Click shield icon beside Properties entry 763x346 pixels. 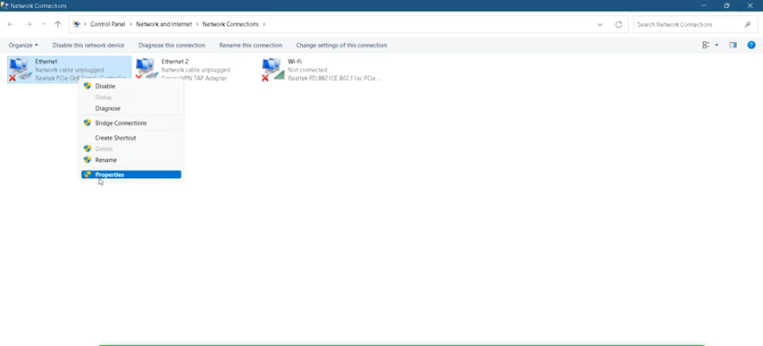click(x=88, y=174)
